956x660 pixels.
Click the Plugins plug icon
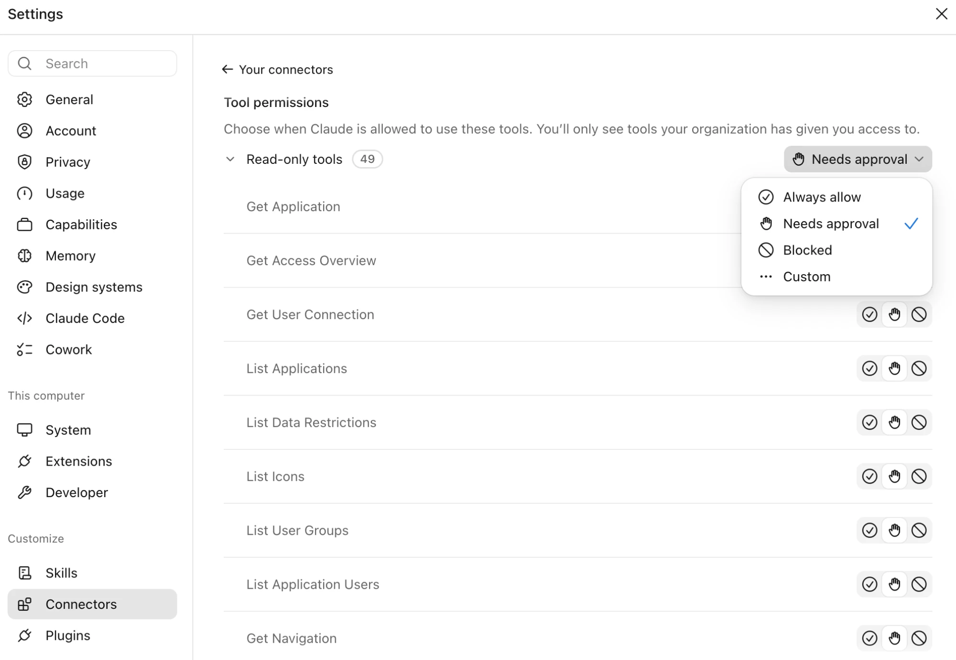point(24,636)
